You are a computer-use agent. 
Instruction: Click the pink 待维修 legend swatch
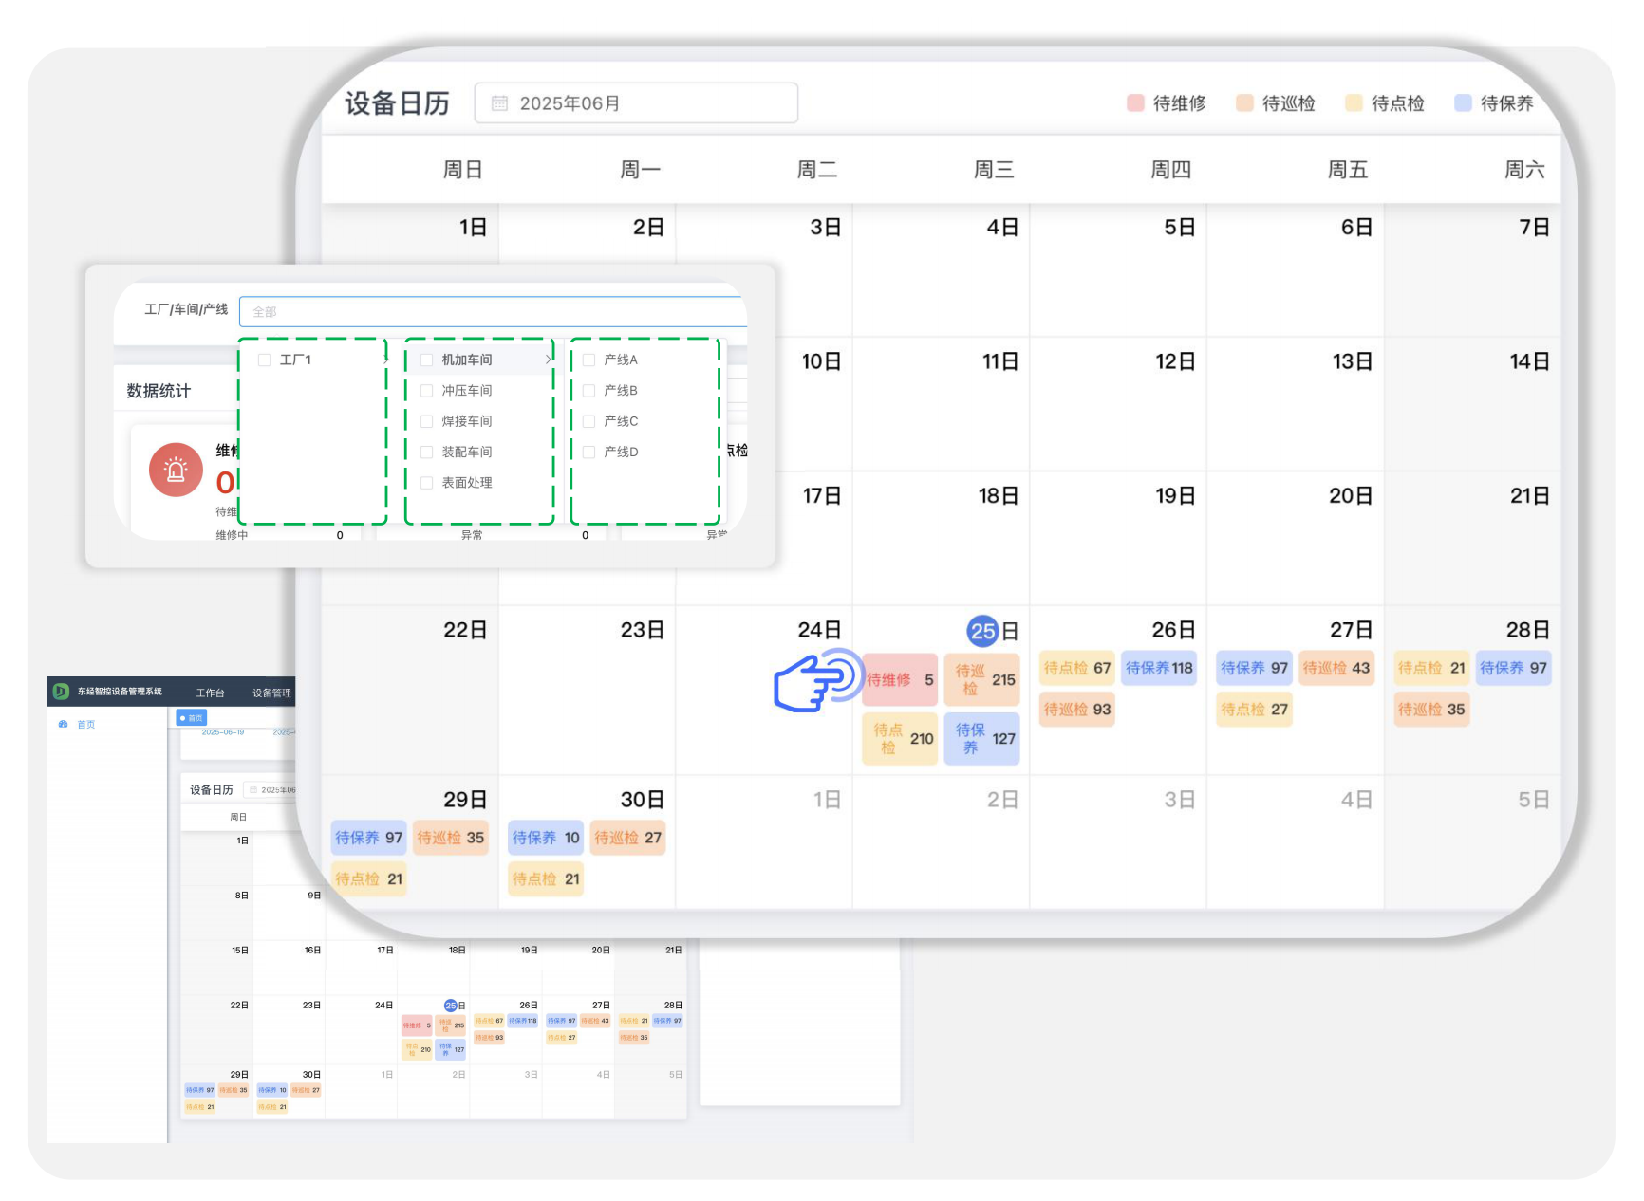pos(1135,103)
